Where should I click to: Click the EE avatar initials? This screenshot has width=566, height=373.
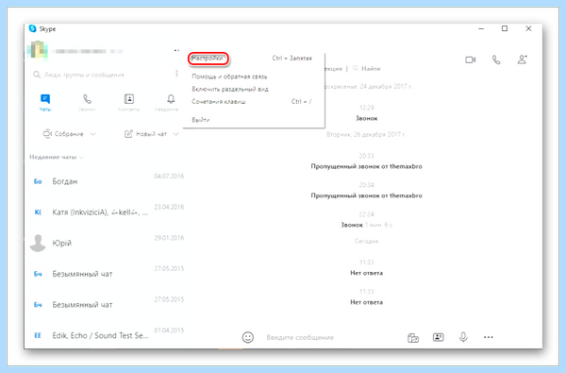pyautogui.click(x=38, y=336)
